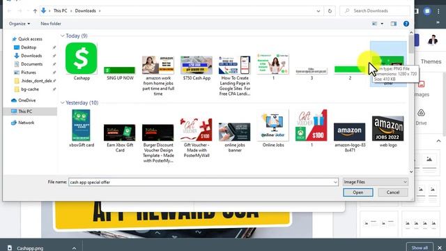Click the File name input field
Viewport: 446px width, 251px height.
pos(201,182)
